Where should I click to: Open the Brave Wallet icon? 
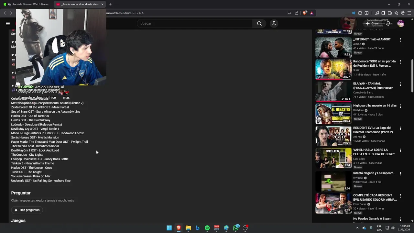[x=390, y=13]
